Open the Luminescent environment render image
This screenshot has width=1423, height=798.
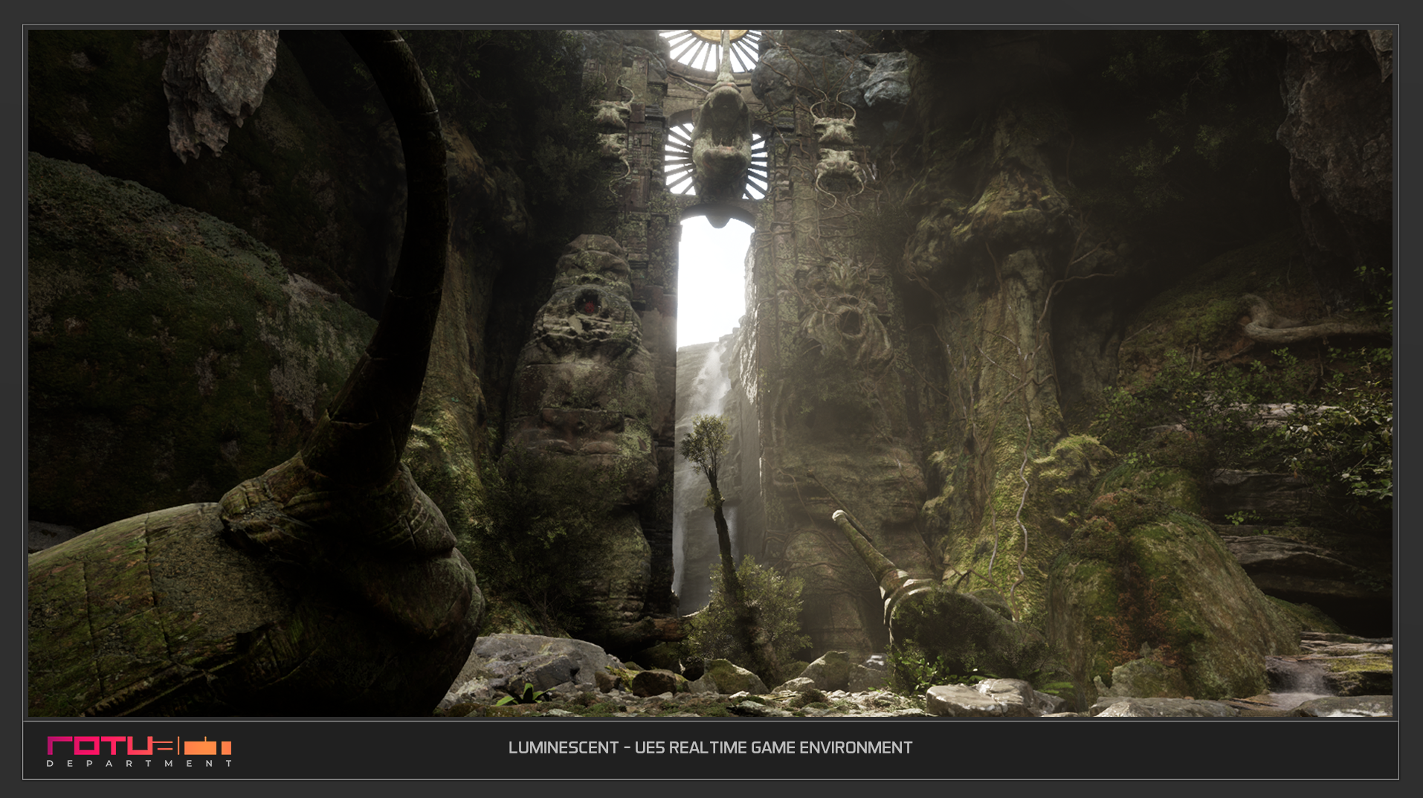710,373
